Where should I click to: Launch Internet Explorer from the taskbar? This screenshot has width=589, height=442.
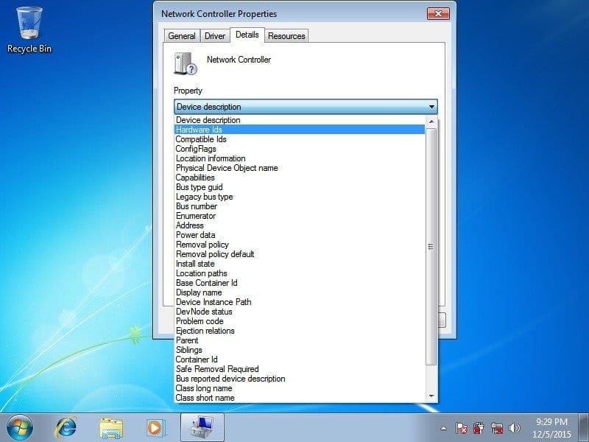66,428
